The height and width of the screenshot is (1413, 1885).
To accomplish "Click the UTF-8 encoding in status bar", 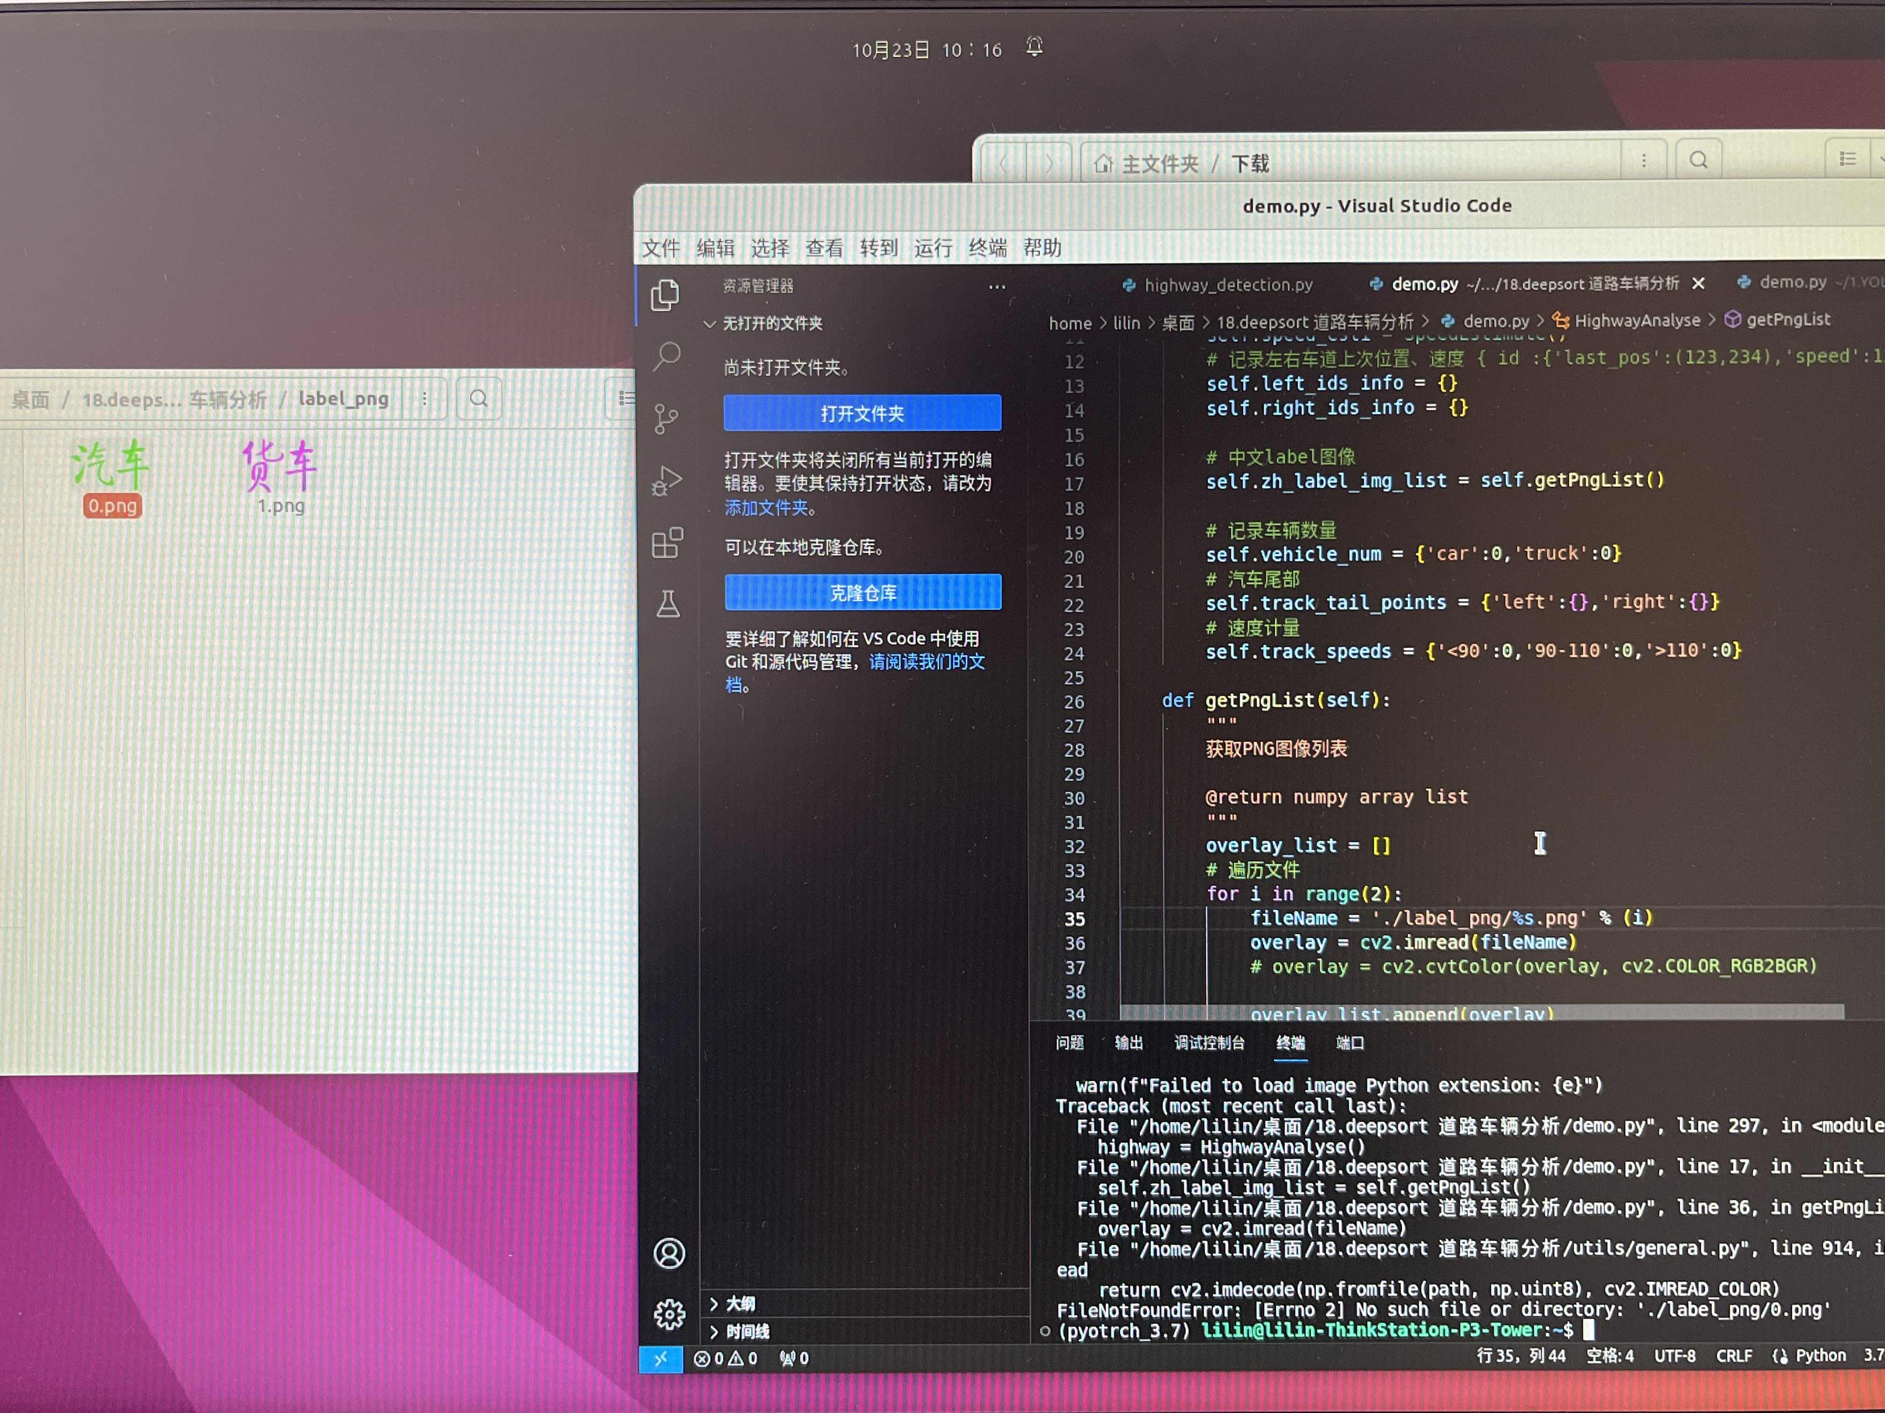I will (x=1675, y=1356).
